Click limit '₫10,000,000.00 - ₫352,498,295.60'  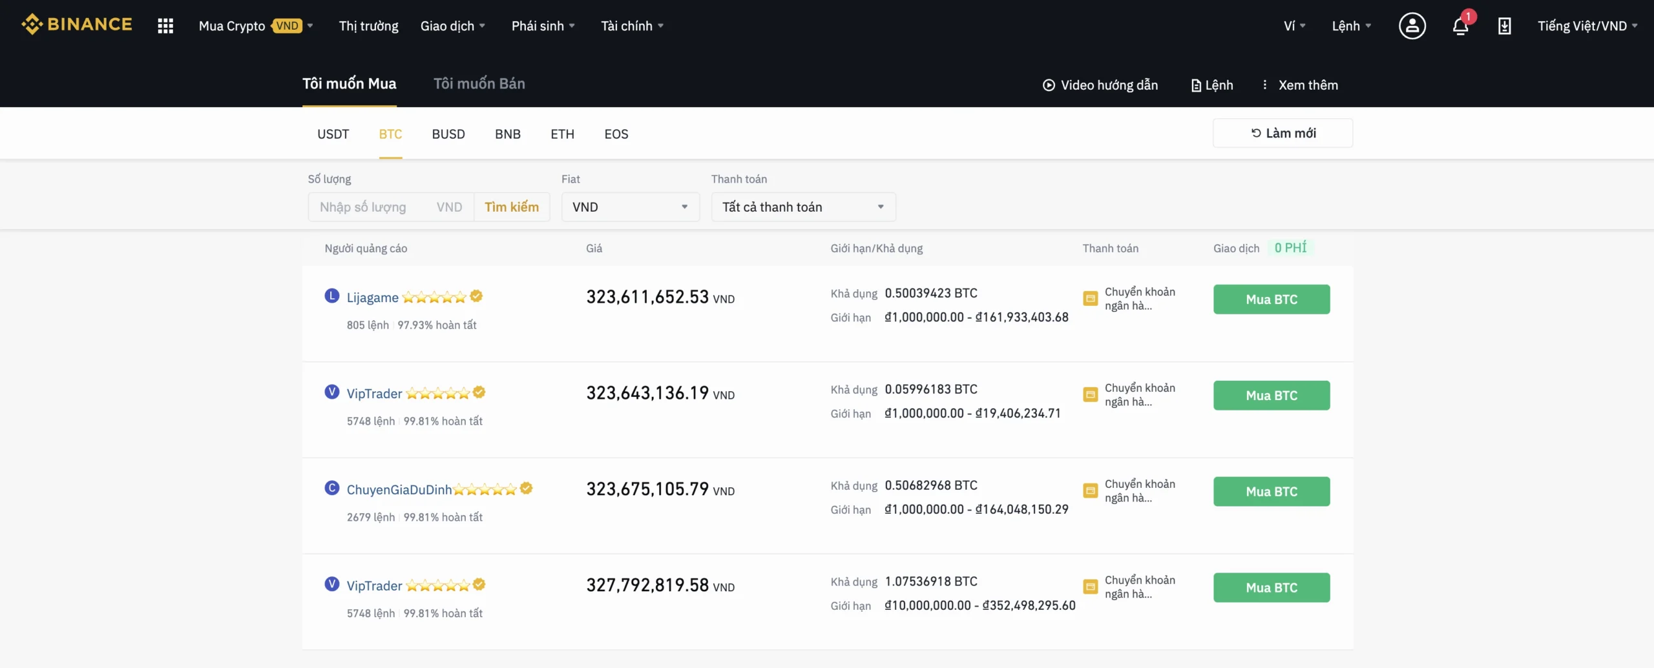pyautogui.click(x=980, y=605)
